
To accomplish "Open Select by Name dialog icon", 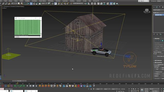I will pos(22,4).
